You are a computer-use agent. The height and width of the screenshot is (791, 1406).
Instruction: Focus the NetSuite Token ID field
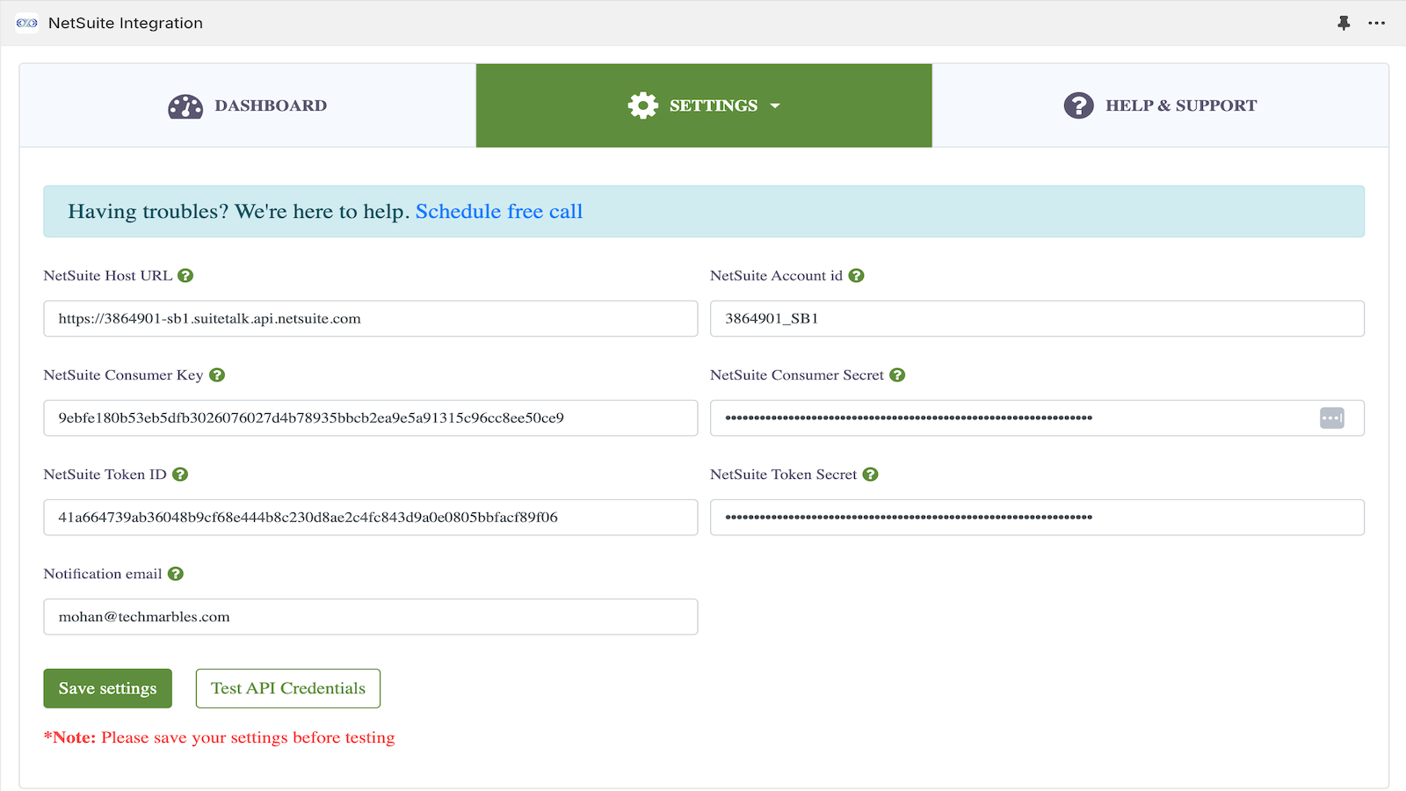371,518
